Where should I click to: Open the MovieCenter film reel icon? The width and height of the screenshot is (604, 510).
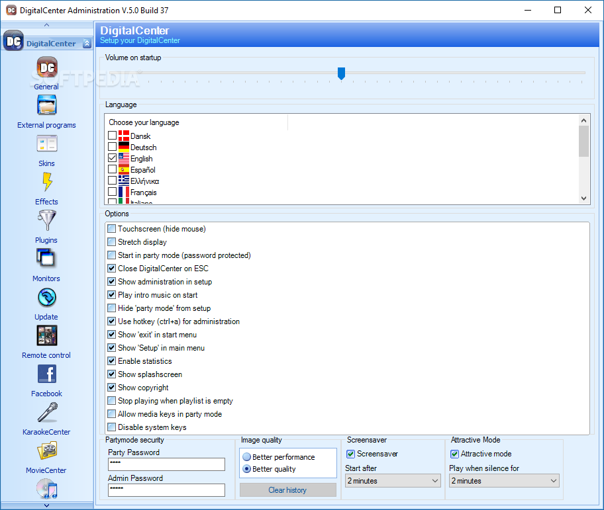pos(47,450)
